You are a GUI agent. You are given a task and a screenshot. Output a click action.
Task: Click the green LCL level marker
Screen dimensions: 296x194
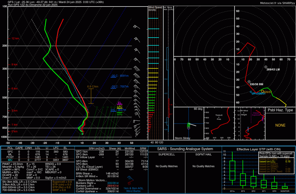pyautogui.click(x=120, y=114)
